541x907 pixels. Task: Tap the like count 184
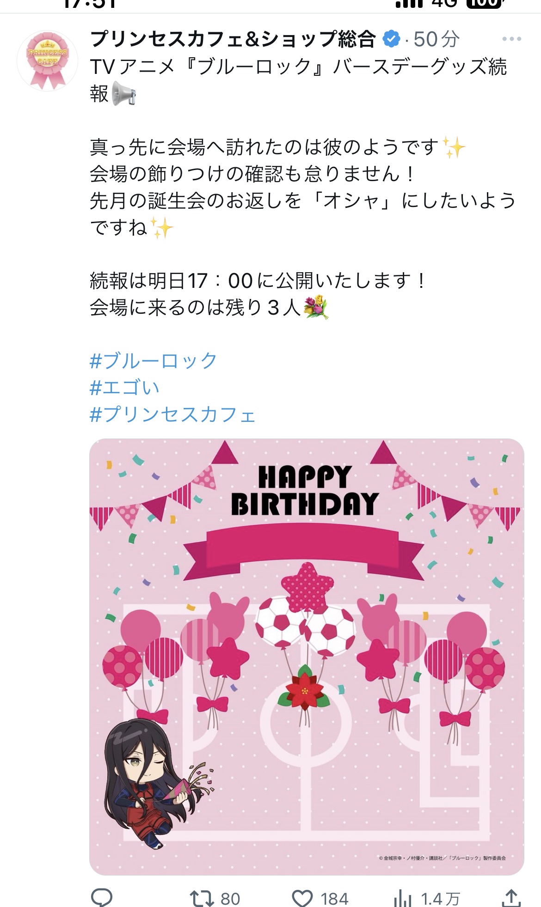(334, 899)
